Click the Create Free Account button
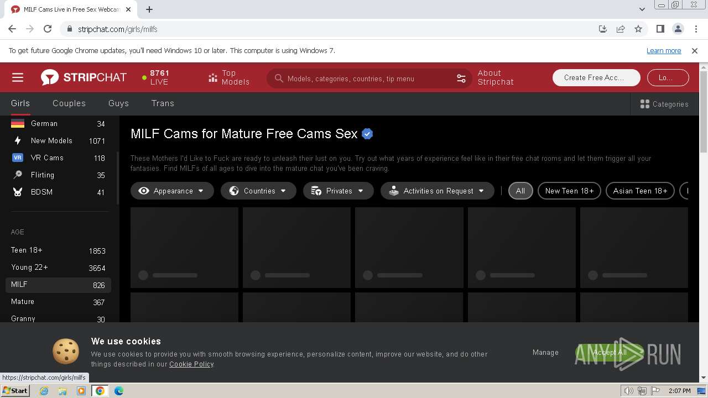This screenshot has width=708, height=398. click(596, 77)
